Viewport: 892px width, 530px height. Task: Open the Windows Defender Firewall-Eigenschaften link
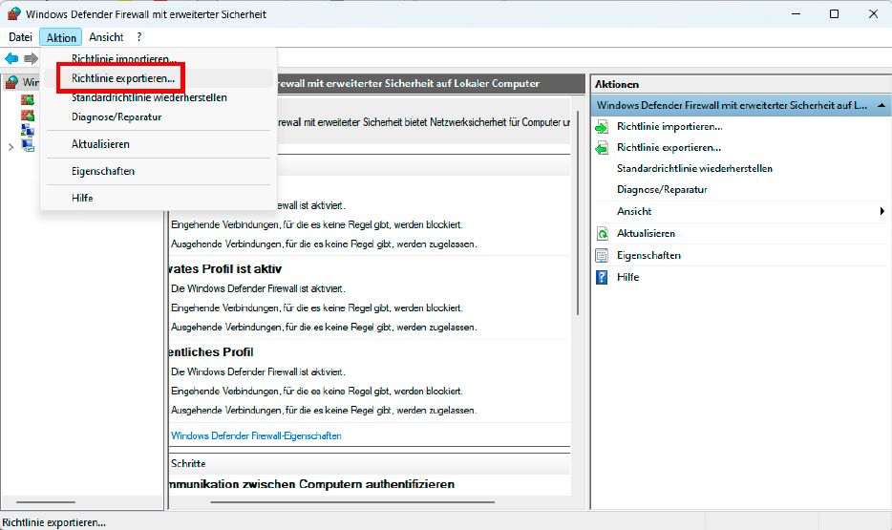click(256, 436)
